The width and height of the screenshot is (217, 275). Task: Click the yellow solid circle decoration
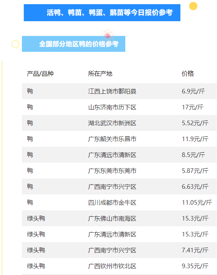click(x=193, y=6)
